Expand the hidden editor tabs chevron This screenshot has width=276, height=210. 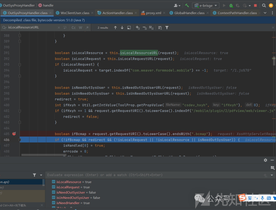265,13
